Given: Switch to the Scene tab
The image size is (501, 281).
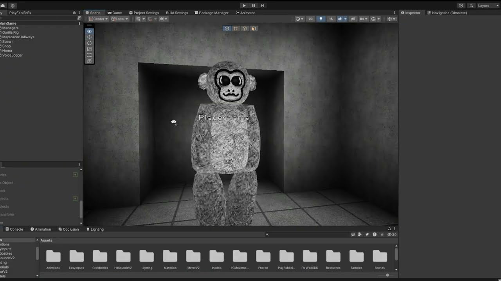Looking at the screenshot, I should pyautogui.click(x=93, y=13).
